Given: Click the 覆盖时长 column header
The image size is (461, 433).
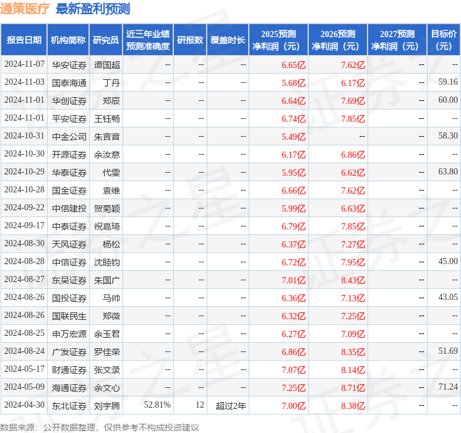Looking at the screenshot, I should [x=228, y=40].
